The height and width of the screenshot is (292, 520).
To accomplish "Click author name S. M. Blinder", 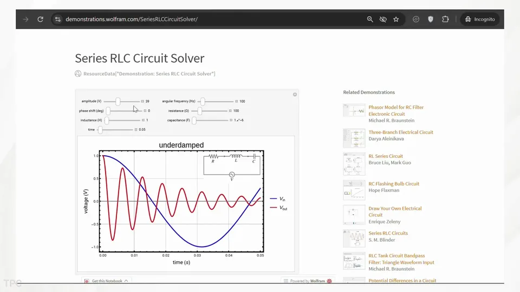I will click(x=382, y=240).
